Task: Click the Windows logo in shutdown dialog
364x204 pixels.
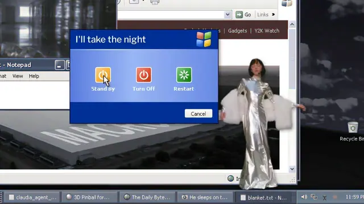Action: [x=204, y=39]
